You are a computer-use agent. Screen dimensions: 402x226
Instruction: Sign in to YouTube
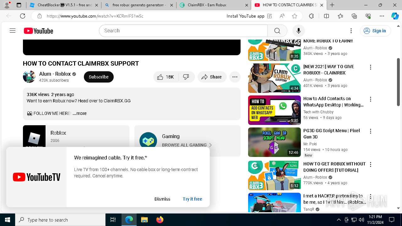point(375,31)
